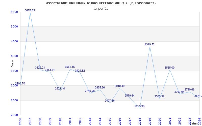Select data value 2790.66
202x126 pixels.
[190, 89]
